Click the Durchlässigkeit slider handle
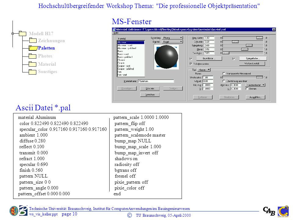 [226, 53]
